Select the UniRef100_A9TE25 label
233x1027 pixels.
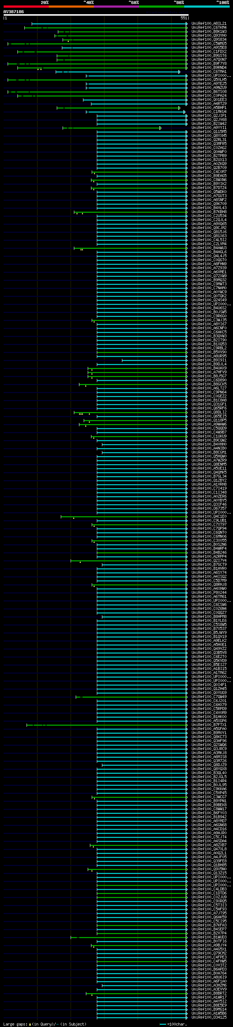click(209, 84)
